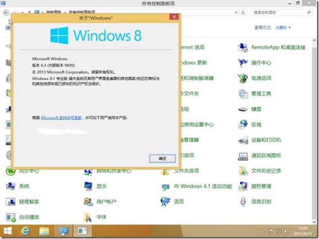Click the 颜色管理 label
Viewport: 319px width, 239px height.
pyautogui.click(x=261, y=186)
